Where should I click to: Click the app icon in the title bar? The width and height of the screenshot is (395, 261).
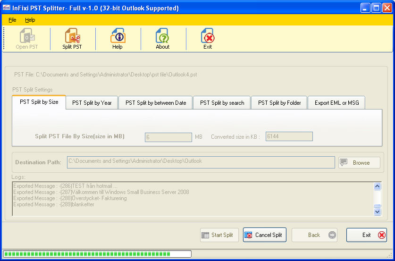pos(6,8)
